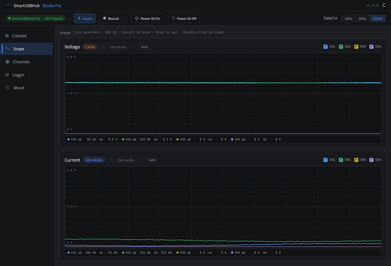
Task: Click the Pause bars icon
Action: 79,18
